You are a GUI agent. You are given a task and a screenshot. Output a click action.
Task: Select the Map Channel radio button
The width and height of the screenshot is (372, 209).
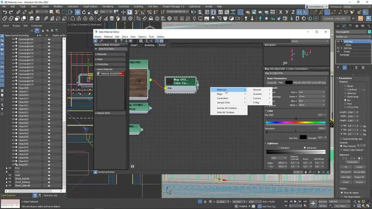coord(341,146)
